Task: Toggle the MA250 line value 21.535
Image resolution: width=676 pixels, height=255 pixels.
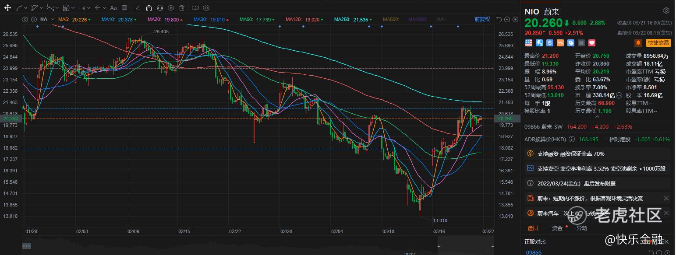Action: (x=353, y=19)
